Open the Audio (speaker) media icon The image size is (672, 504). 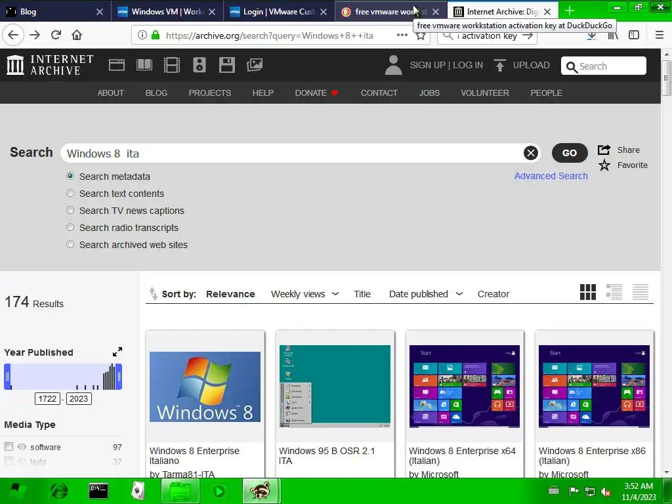(199, 65)
